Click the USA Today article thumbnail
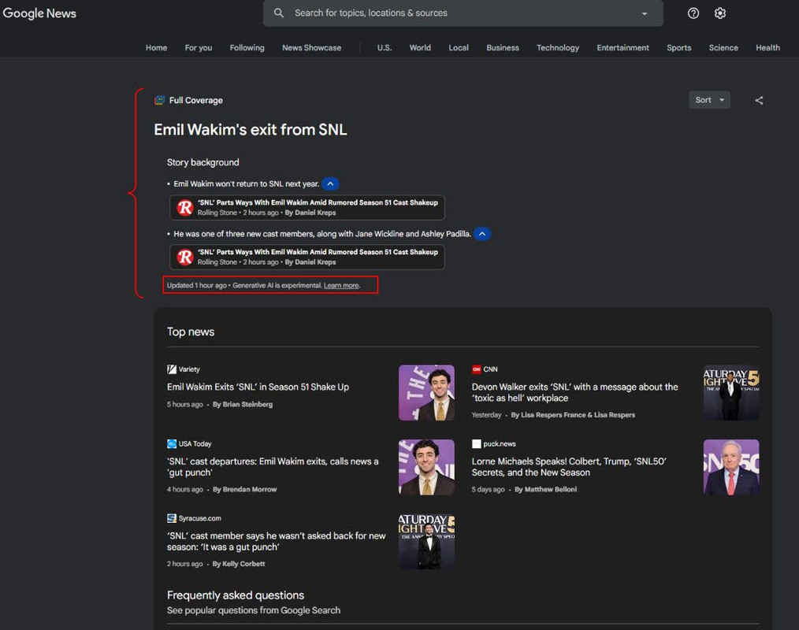The image size is (799, 630). coord(426,467)
